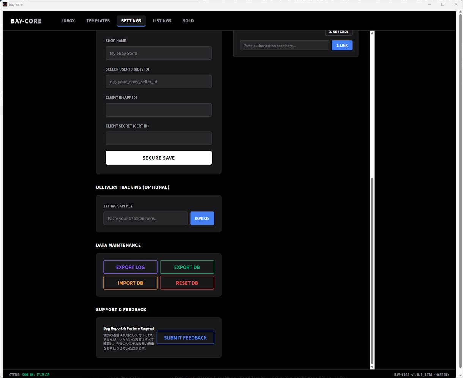Open the INBOX tab
The width and height of the screenshot is (463, 378).
tap(68, 21)
